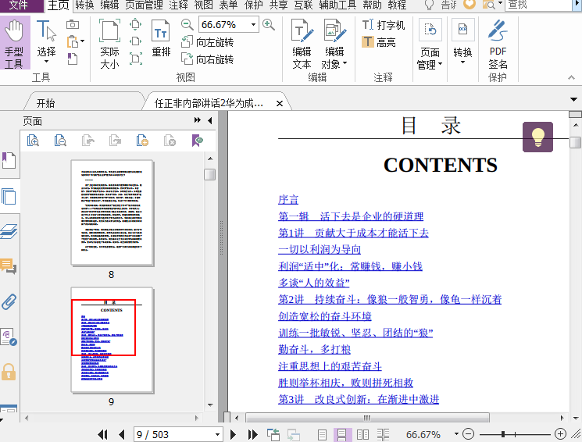This screenshot has width=582, height=442.
Task: Click the status bar zoom slider handle
Action: tap(503, 434)
